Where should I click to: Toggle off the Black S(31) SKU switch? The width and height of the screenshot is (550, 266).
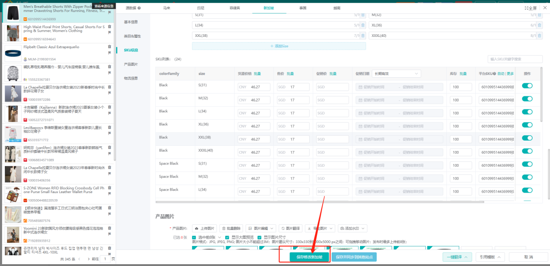pyautogui.click(x=527, y=86)
